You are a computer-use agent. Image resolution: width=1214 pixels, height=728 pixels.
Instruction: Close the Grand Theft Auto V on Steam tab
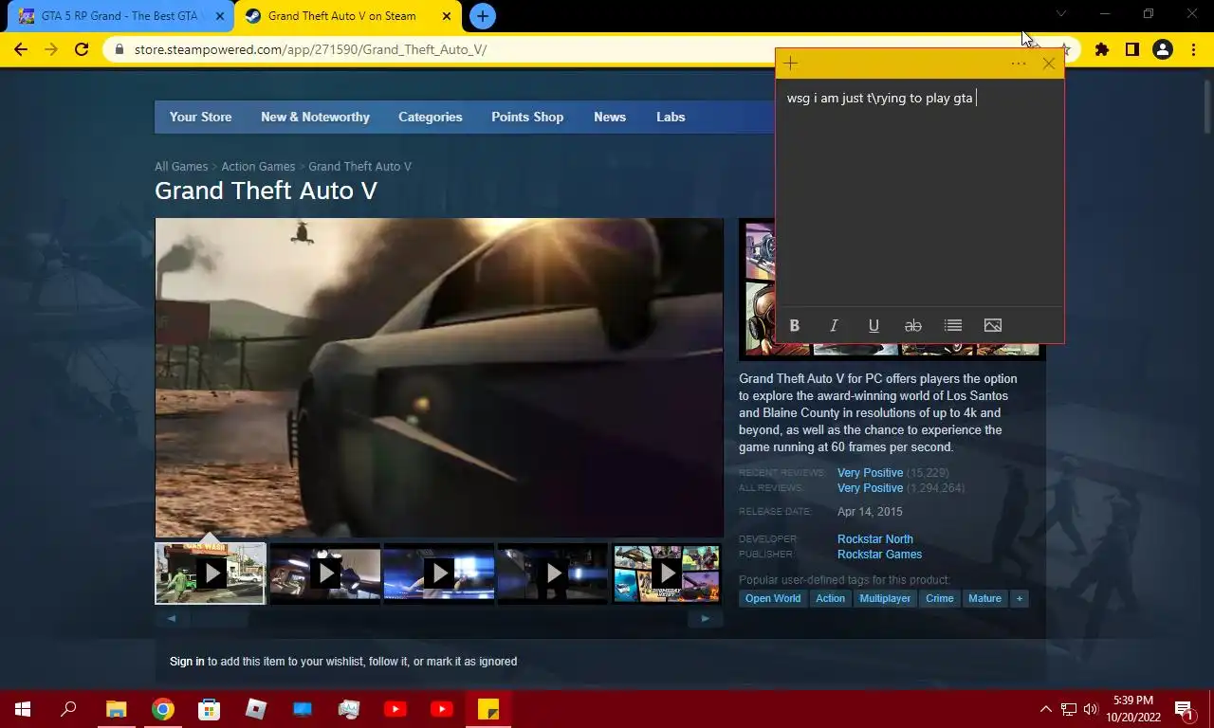click(x=447, y=16)
